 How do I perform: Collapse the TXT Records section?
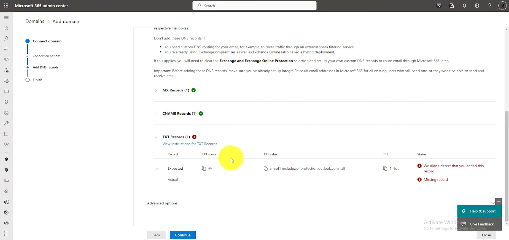tap(156, 137)
